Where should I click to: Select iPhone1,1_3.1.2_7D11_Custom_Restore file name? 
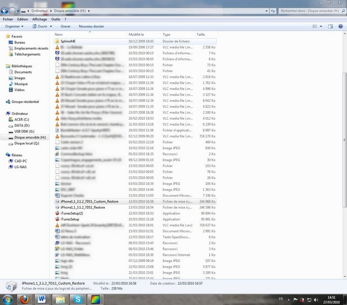(x=90, y=202)
